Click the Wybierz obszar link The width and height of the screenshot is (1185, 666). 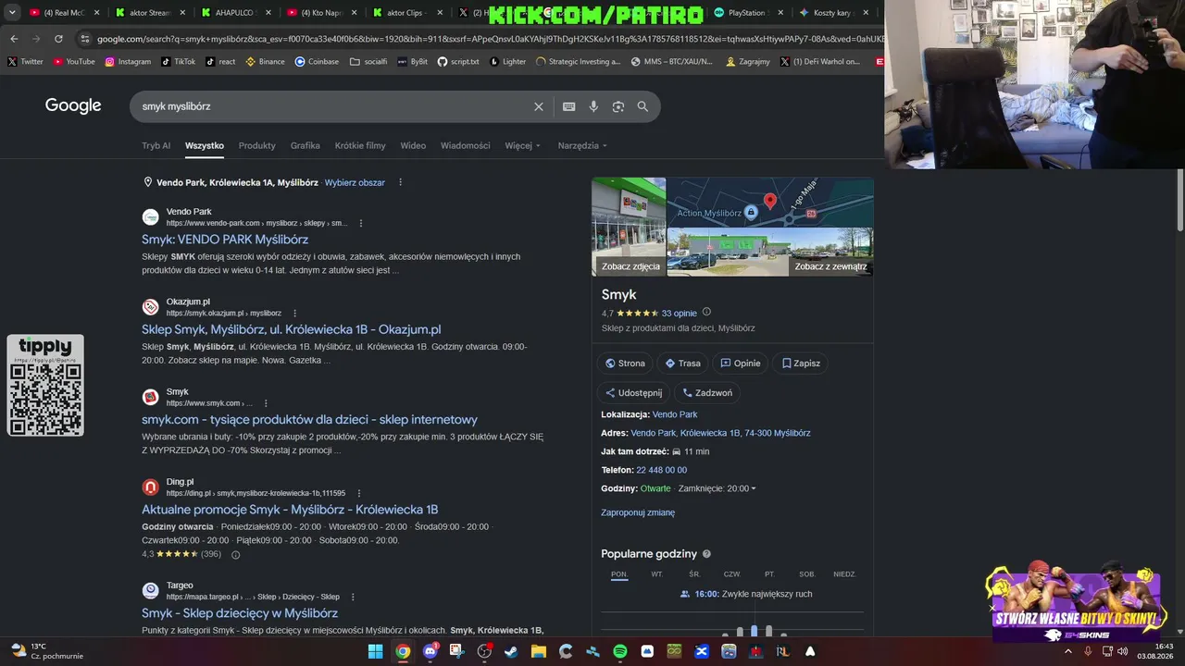(355, 183)
